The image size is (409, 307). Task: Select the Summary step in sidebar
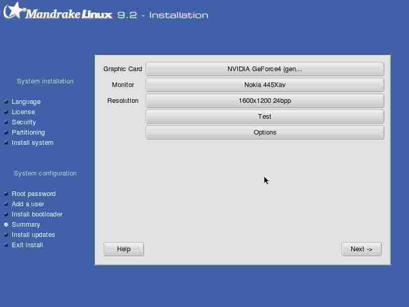(x=26, y=225)
